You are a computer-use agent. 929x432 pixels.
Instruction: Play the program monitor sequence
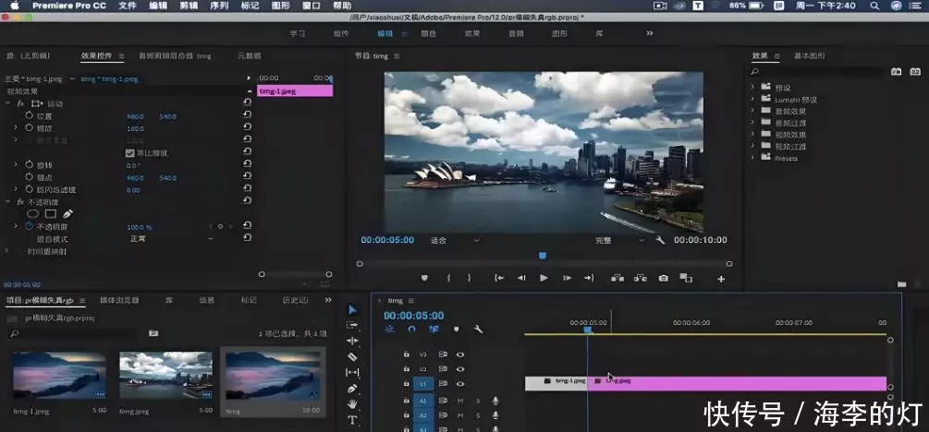544,278
